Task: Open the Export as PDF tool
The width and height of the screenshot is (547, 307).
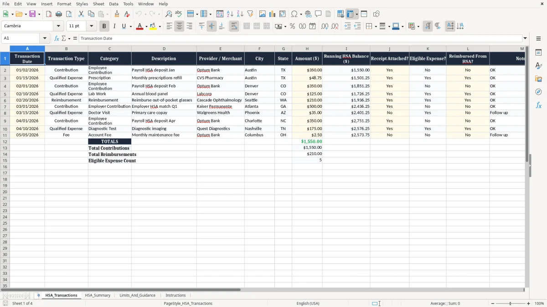Action: pos(49,14)
